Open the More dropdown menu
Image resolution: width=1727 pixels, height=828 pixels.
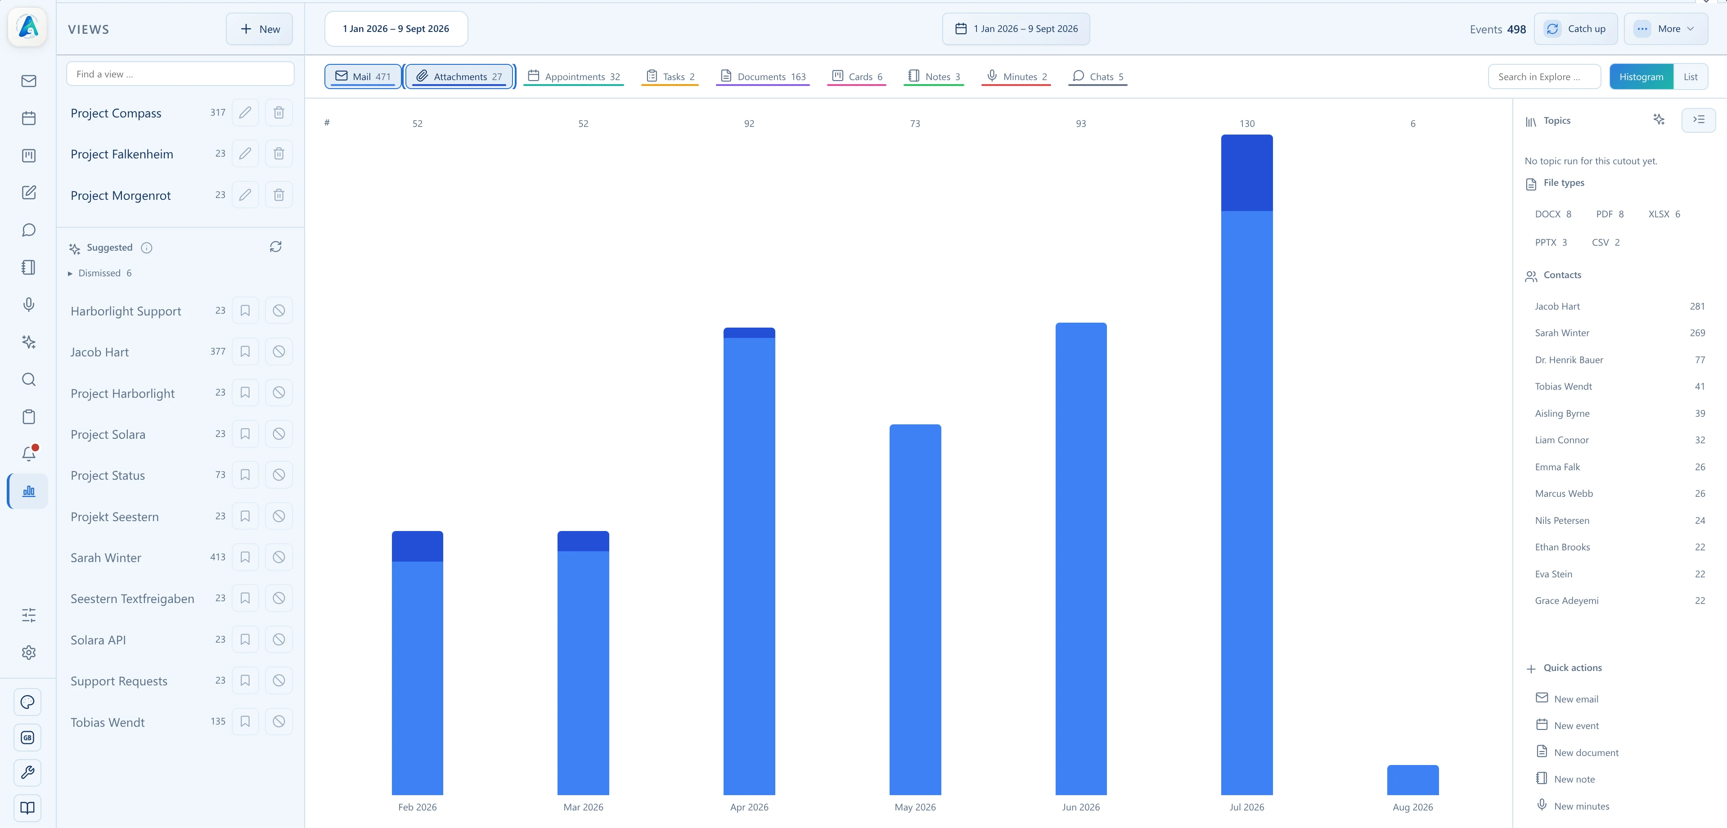pyautogui.click(x=1665, y=29)
